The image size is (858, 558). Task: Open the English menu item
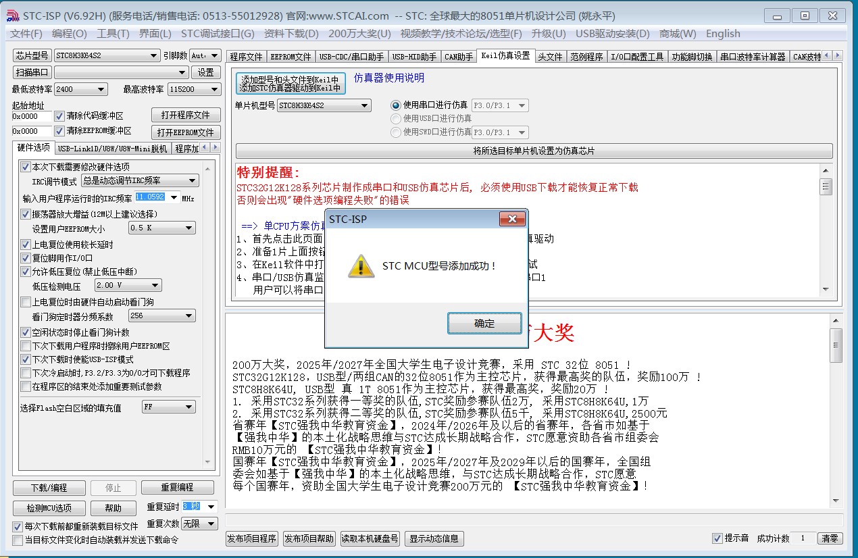723,34
